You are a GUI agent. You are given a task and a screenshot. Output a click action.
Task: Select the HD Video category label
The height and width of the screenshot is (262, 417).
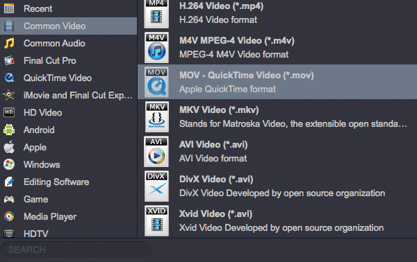click(x=43, y=113)
